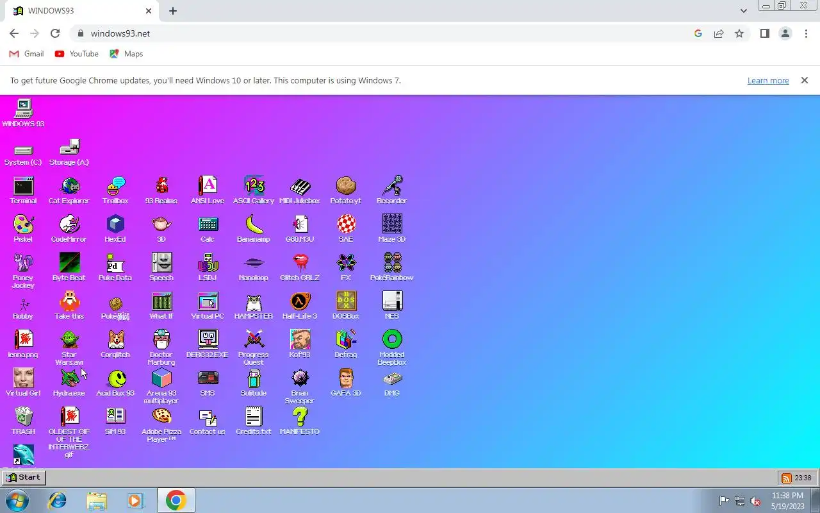The height and width of the screenshot is (513, 820).
Task: Launch the Calc calculator icon
Action: pos(208,229)
